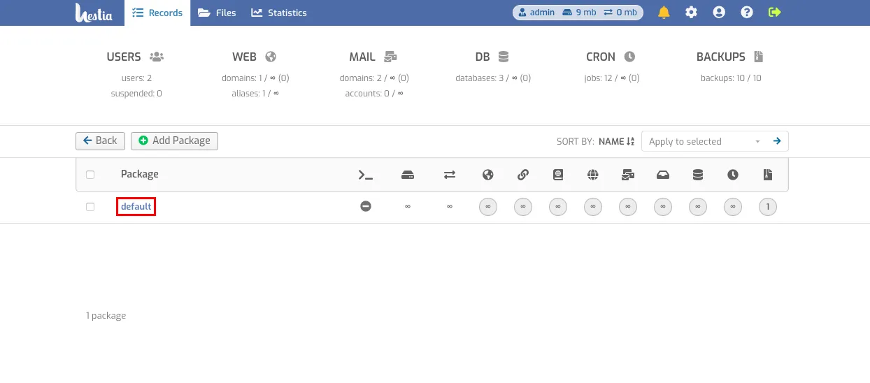870x383 pixels.
Task: Click 'backups: 10 / 10' text
Action: tap(731, 78)
